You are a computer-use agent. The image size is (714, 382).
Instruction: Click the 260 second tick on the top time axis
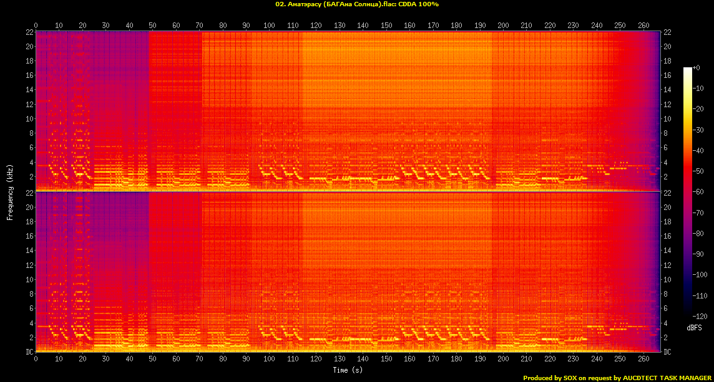pos(643,26)
